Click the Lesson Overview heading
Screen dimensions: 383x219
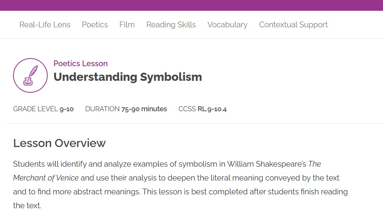tap(59, 143)
